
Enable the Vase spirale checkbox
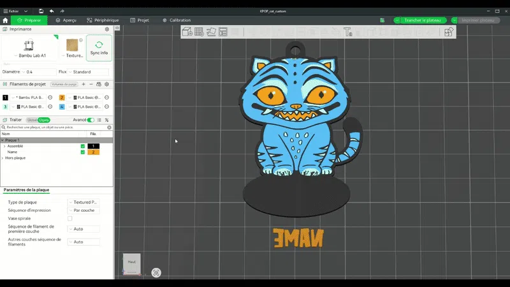70,218
